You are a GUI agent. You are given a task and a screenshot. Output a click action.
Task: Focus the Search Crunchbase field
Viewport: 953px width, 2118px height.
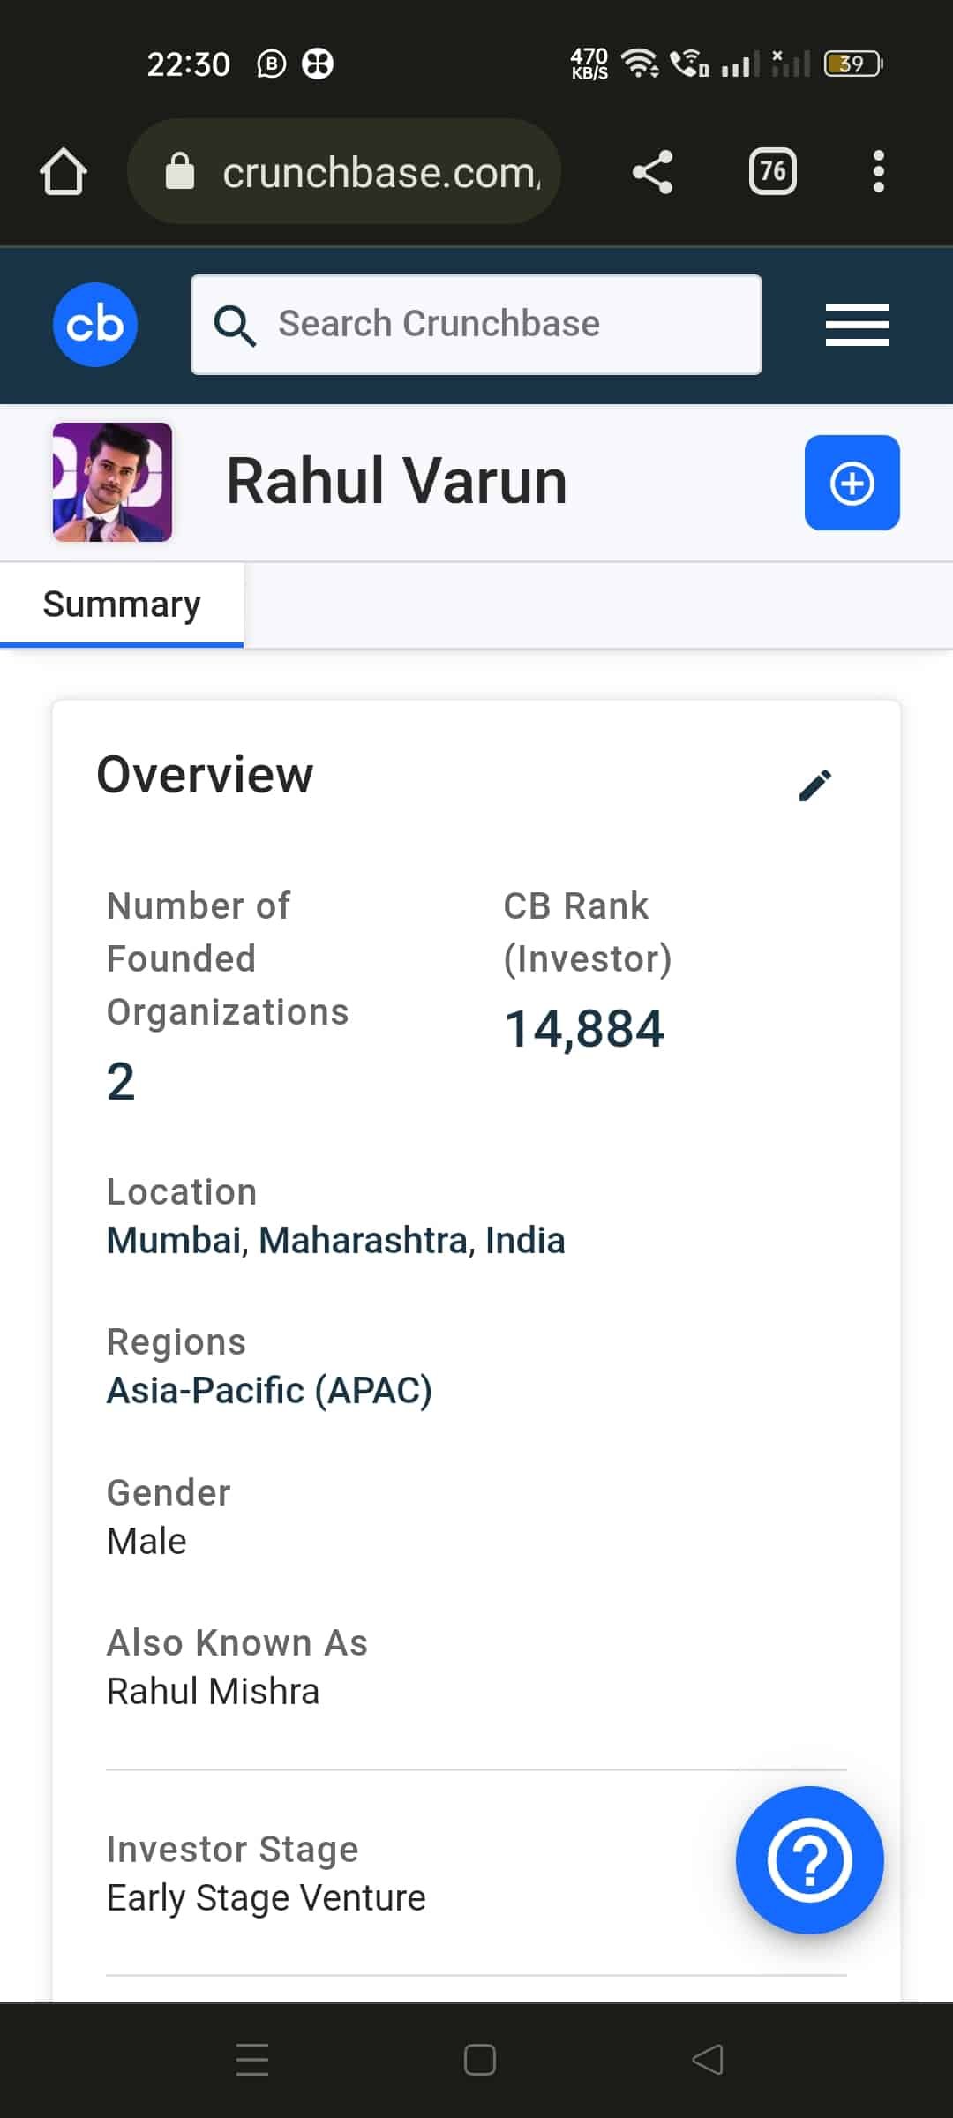tap(476, 325)
